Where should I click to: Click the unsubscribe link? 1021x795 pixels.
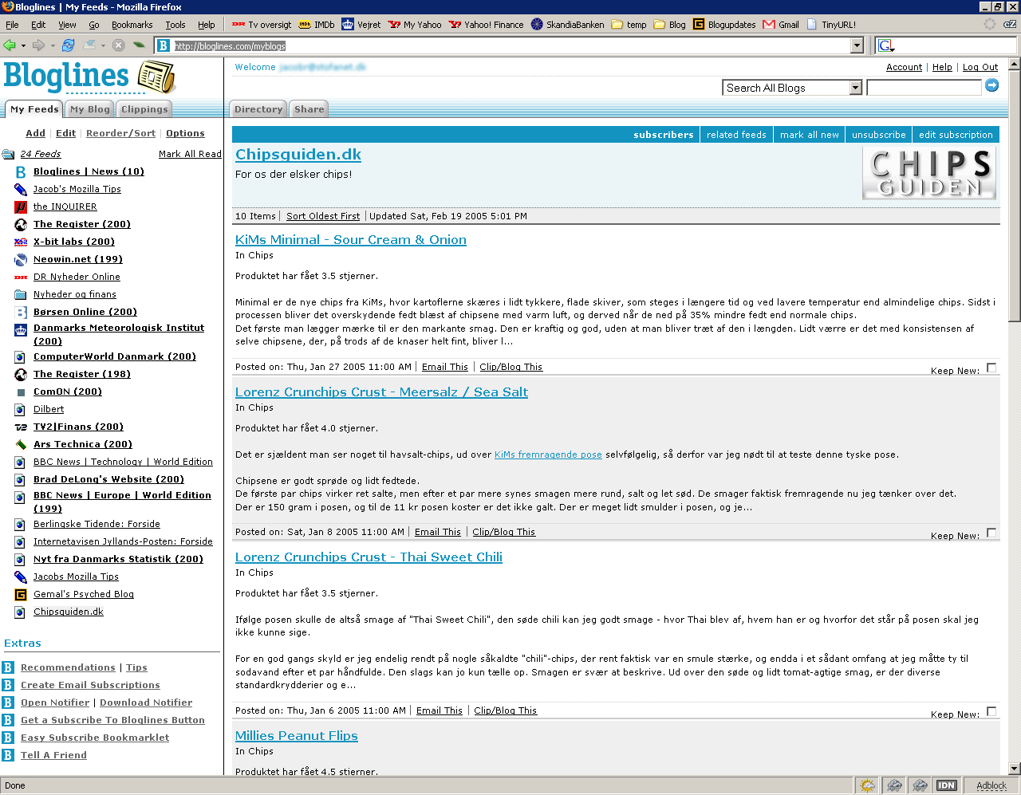(878, 135)
